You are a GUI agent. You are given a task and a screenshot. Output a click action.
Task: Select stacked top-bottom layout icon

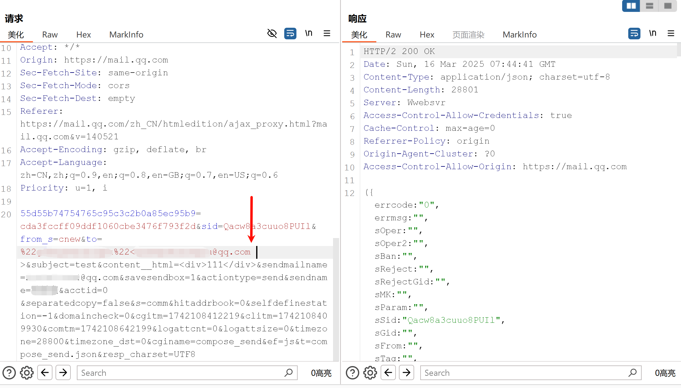[650, 6]
